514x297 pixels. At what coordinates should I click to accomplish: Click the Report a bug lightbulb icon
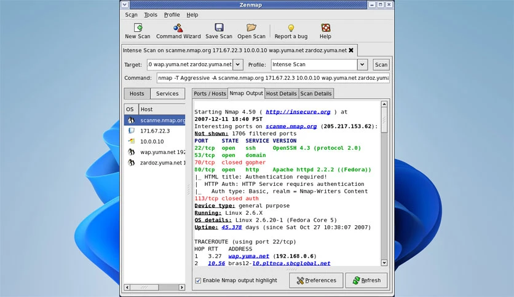[291, 28]
